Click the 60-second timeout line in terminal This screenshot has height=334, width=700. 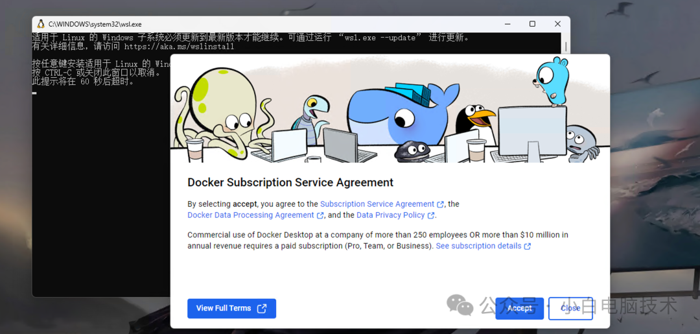83,82
